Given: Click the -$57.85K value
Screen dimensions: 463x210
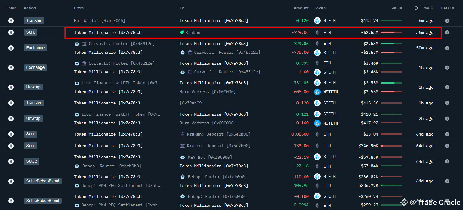Looking at the screenshot, I should [x=368, y=157].
